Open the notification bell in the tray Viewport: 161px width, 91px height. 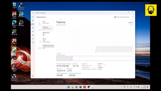coord(148,87)
